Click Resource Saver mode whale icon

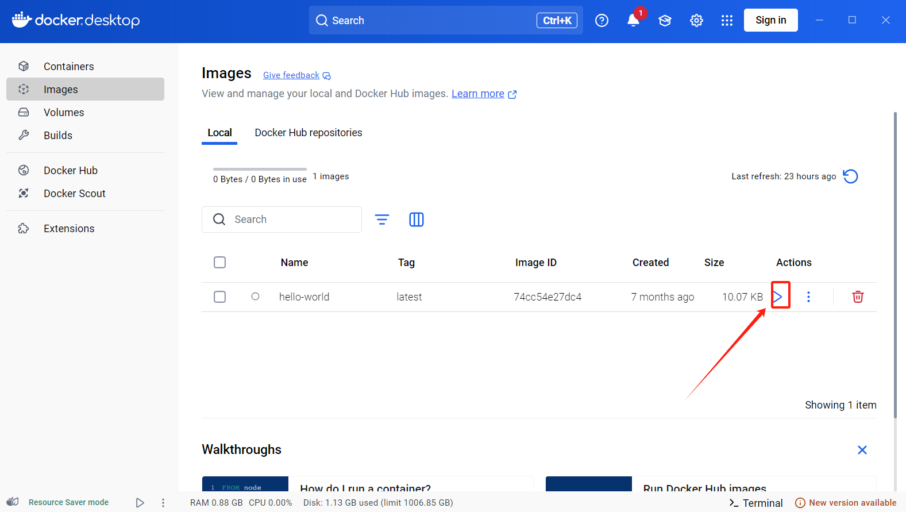pos(13,502)
